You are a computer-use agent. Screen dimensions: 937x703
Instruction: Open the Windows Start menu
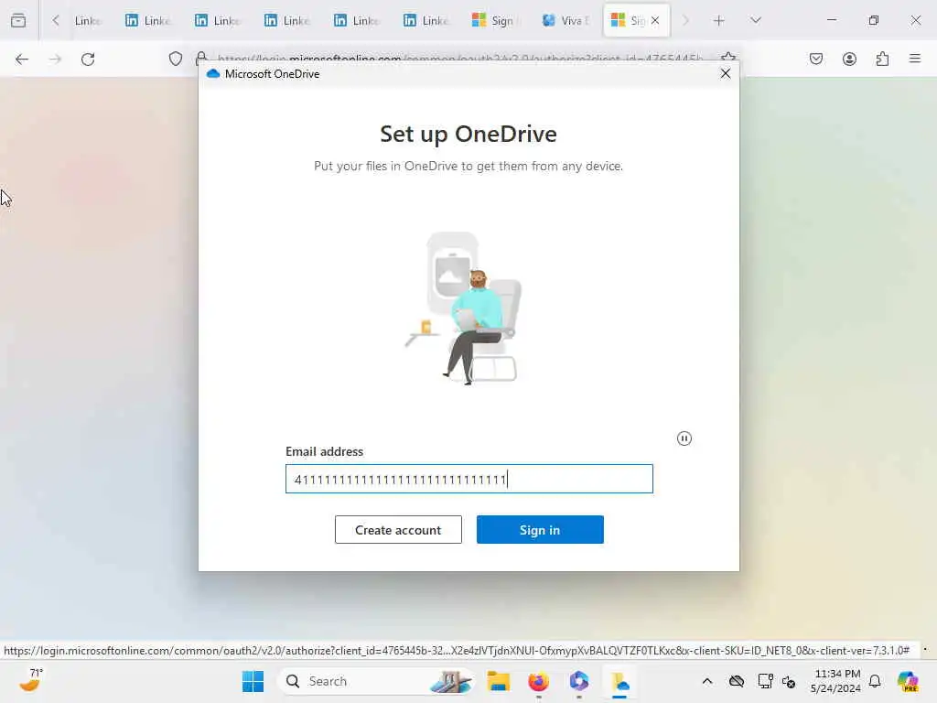(253, 681)
